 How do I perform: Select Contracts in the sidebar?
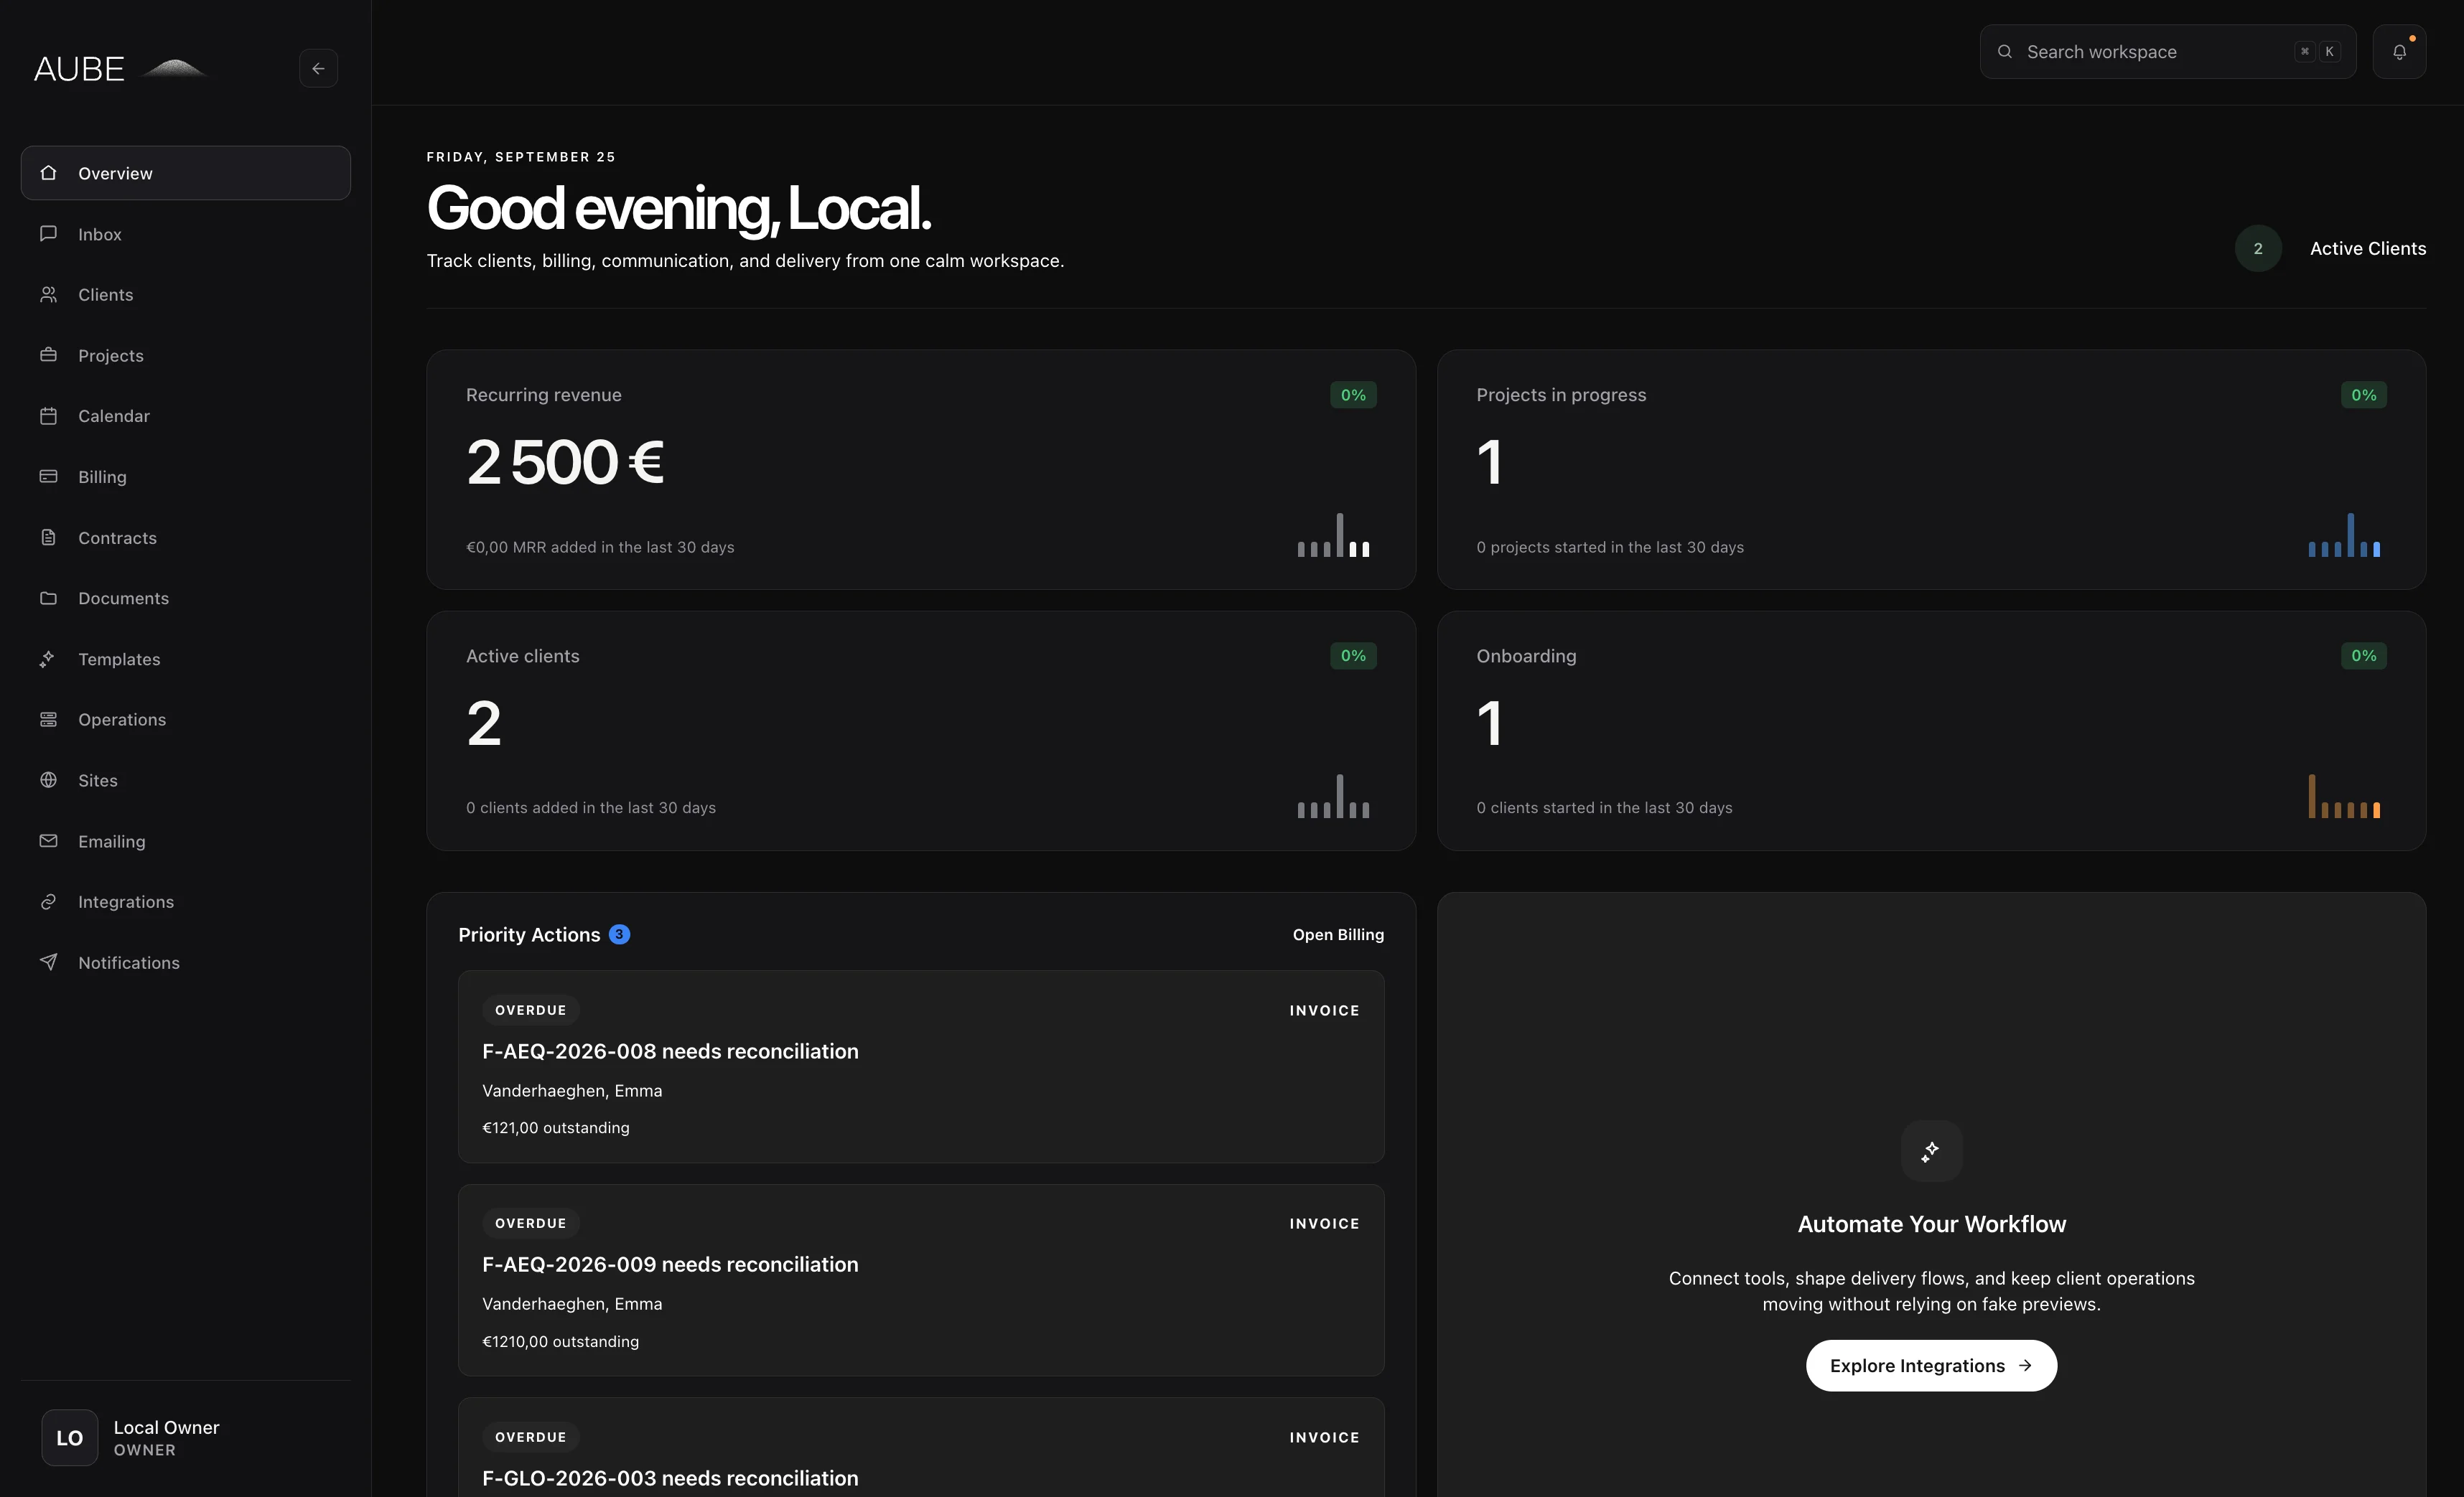[x=186, y=537]
